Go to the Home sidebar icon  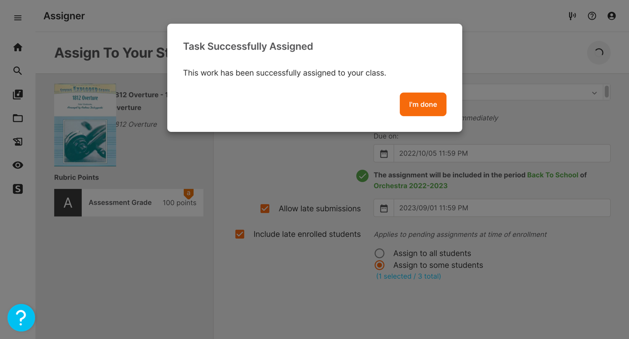[x=18, y=47]
